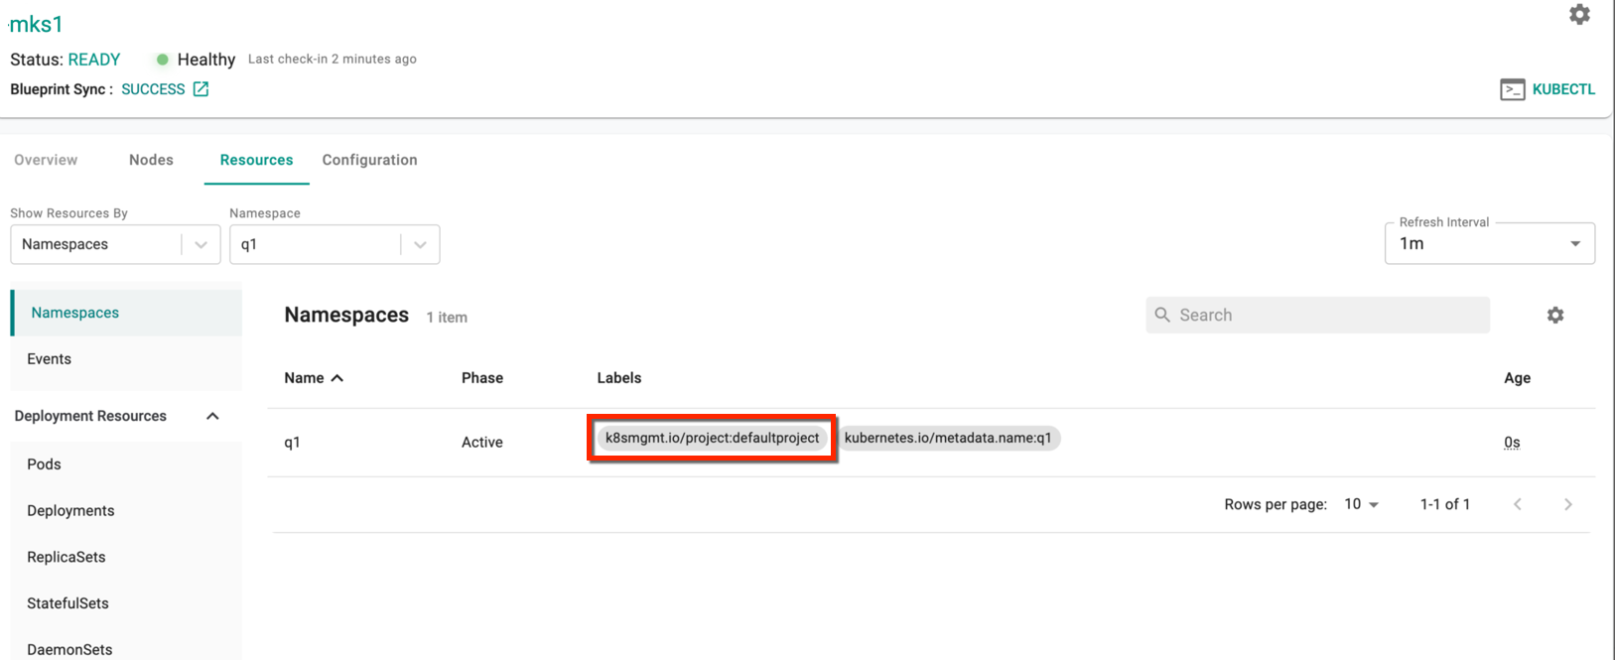Launch the KUBECTL terminal

[1548, 89]
